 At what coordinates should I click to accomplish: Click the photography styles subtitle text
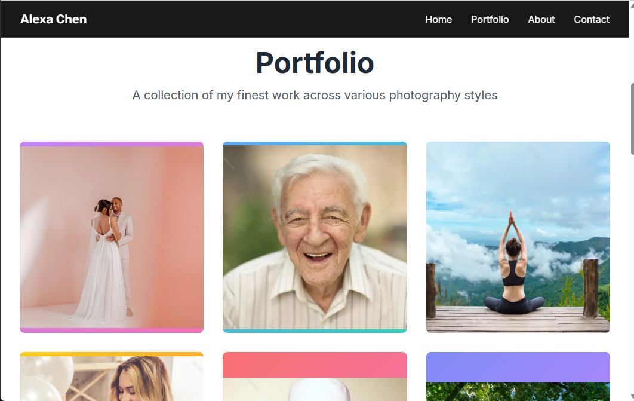click(315, 95)
